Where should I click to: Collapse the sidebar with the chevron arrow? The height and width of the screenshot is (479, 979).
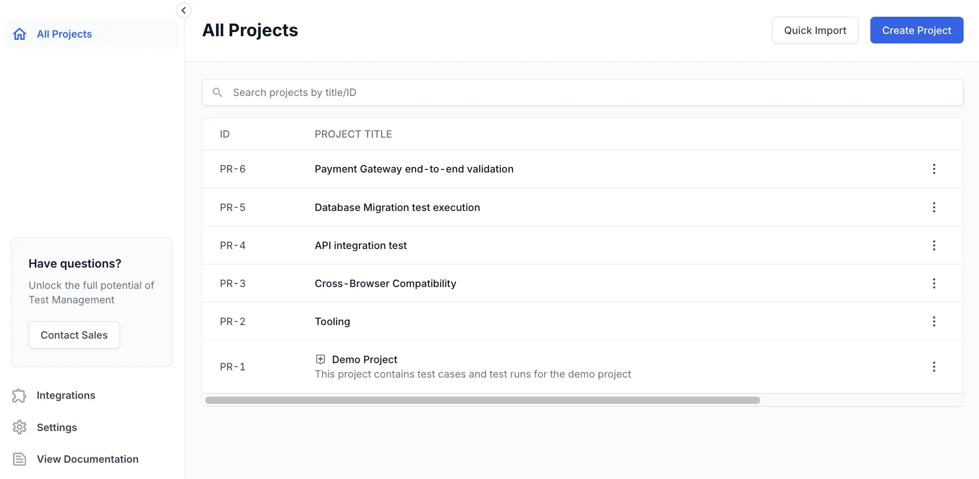coord(183,10)
